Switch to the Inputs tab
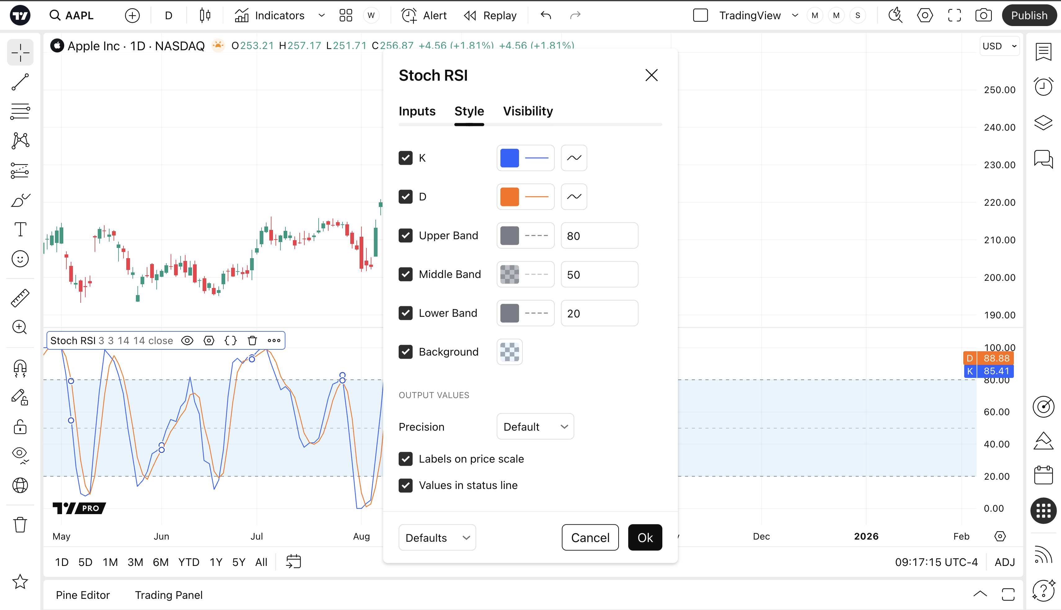The height and width of the screenshot is (610, 1061). (417, 111)
